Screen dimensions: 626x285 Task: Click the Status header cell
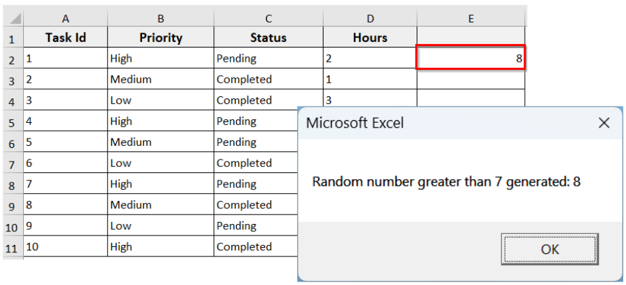click(268, 38)
